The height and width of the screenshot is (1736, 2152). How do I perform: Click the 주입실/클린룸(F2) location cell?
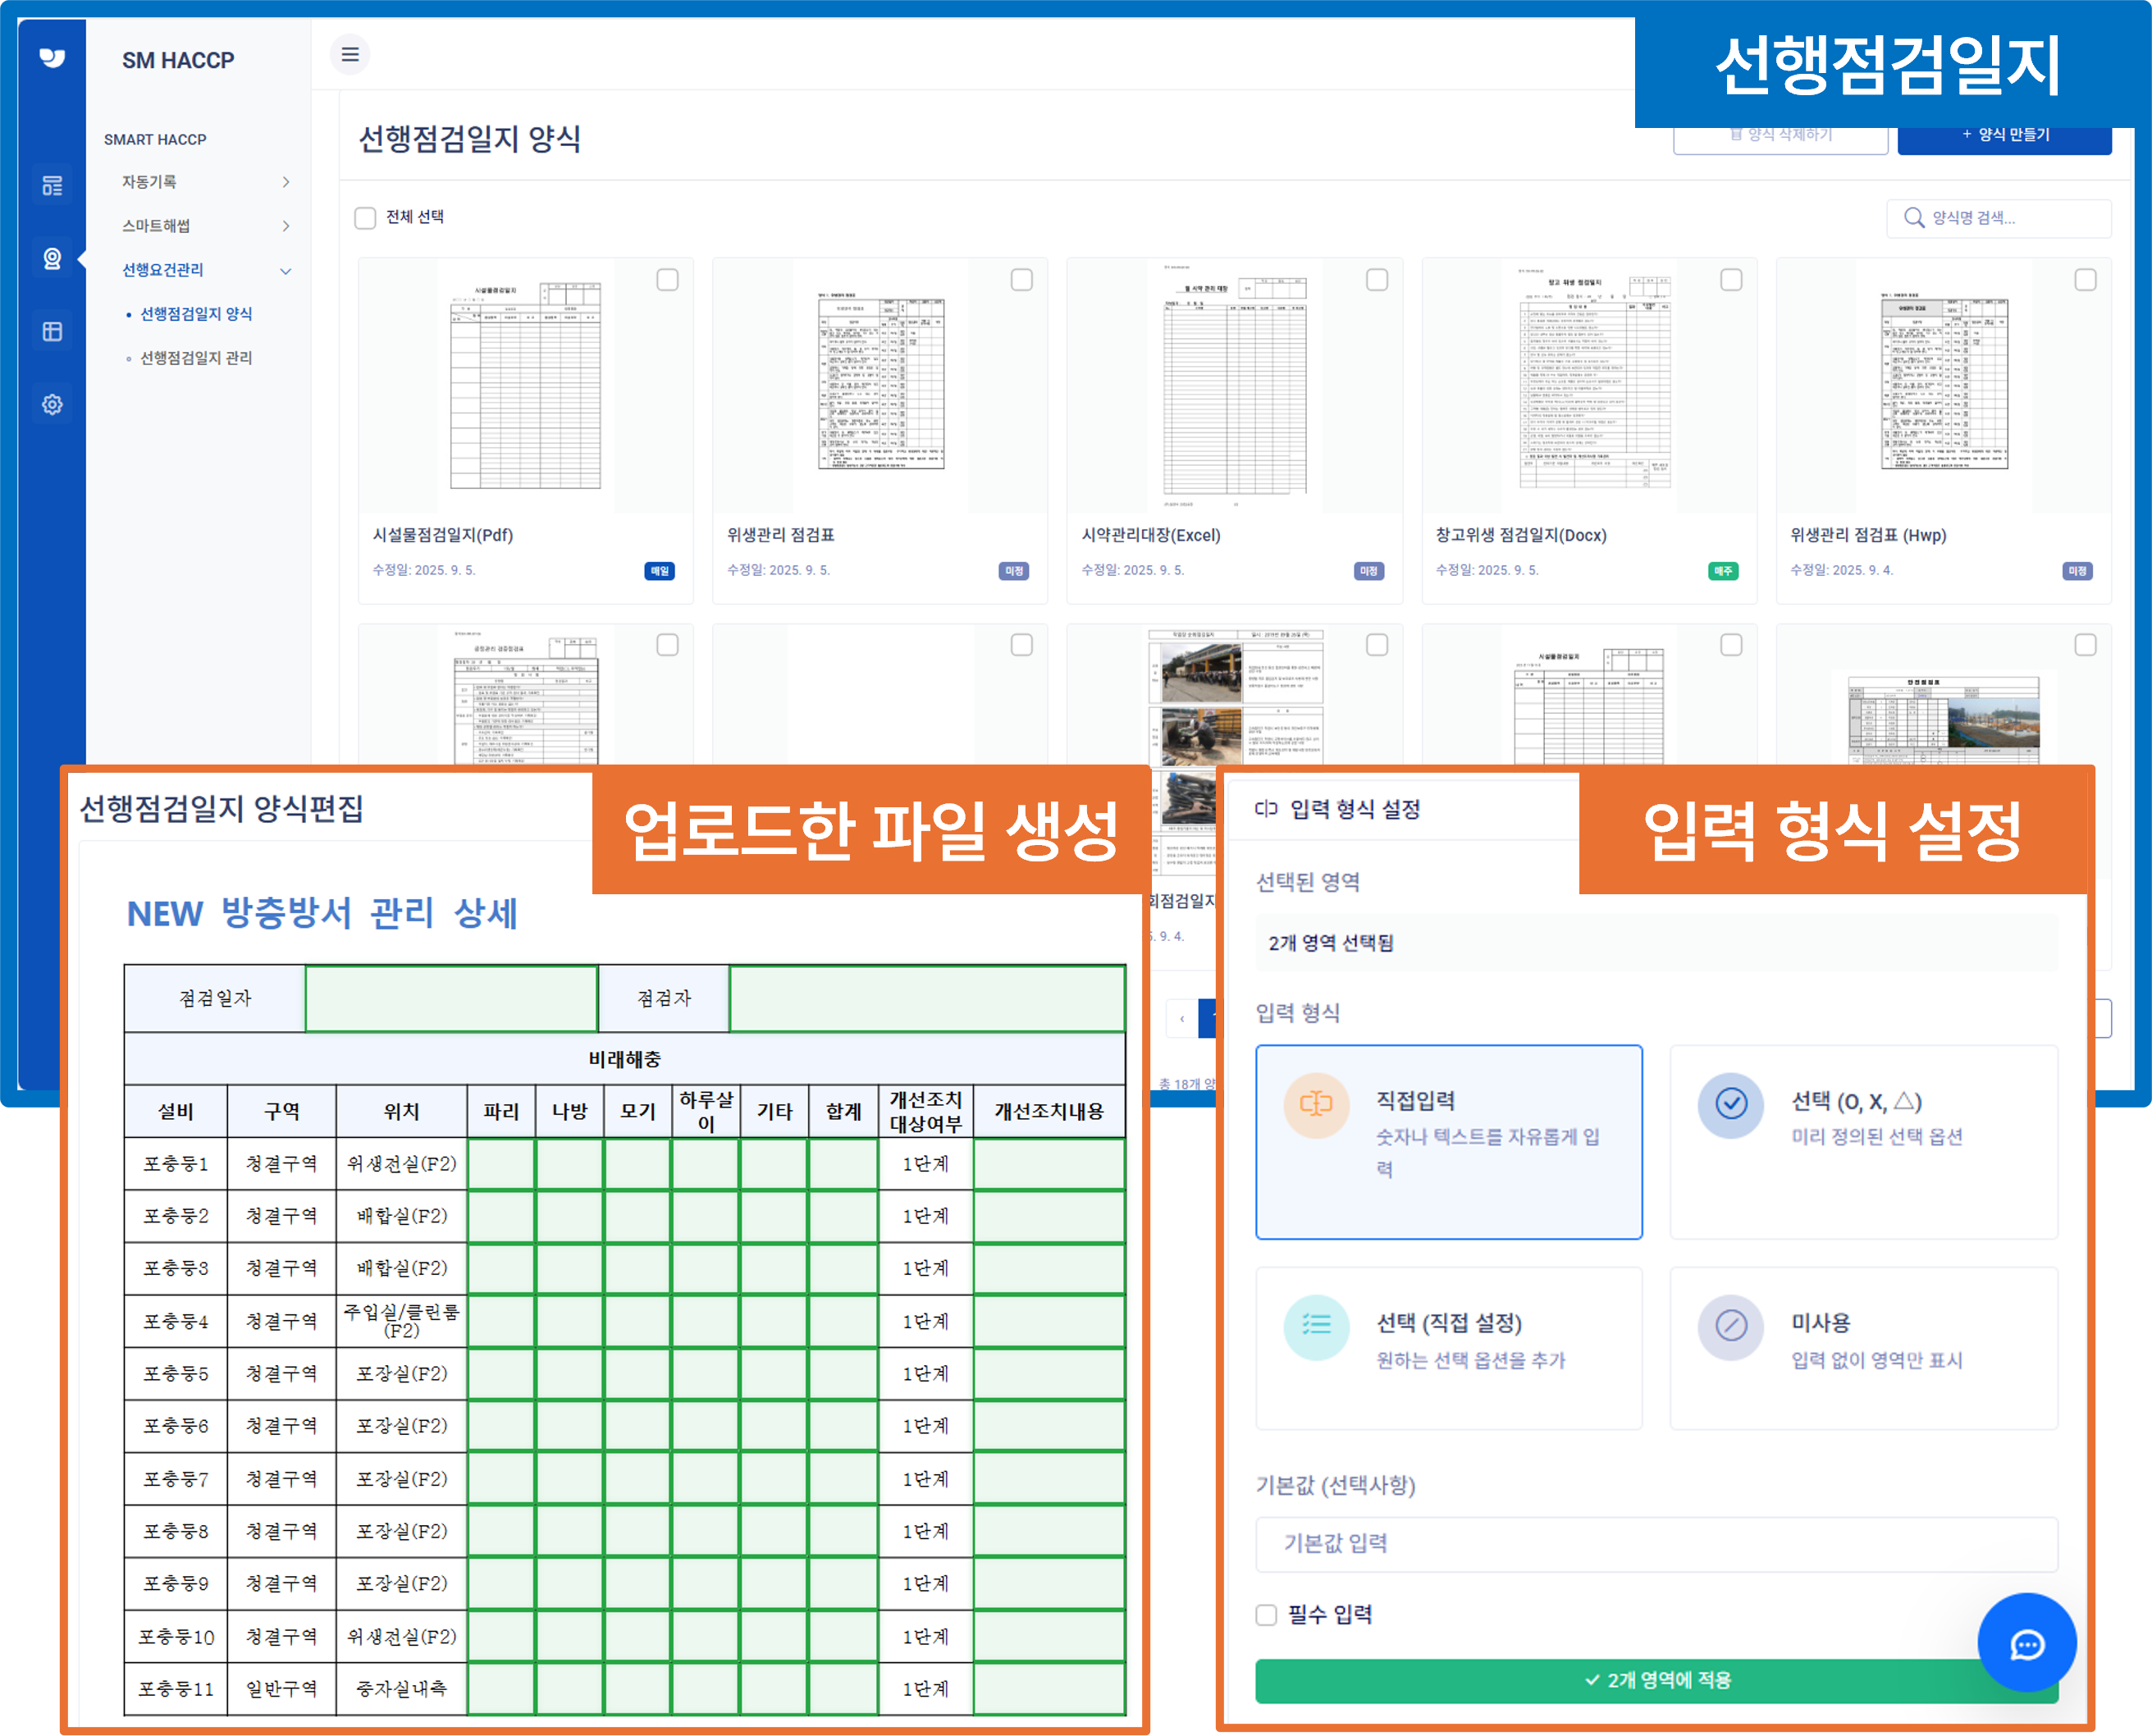click(401, 1320)
